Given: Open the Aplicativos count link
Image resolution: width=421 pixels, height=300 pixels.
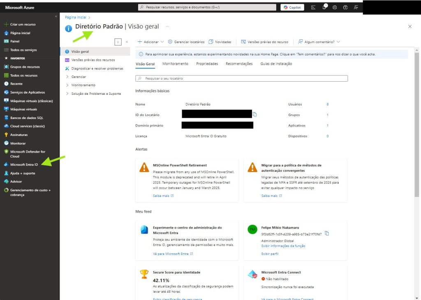Looking at the screenshot, I should coord(328,126).
